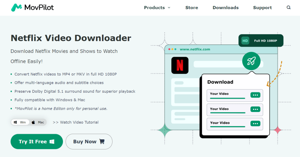Click the third Your Video options icon

tap(255, 123)
